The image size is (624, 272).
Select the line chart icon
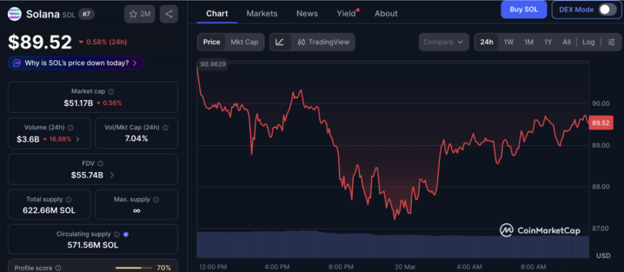coord(280,42)
